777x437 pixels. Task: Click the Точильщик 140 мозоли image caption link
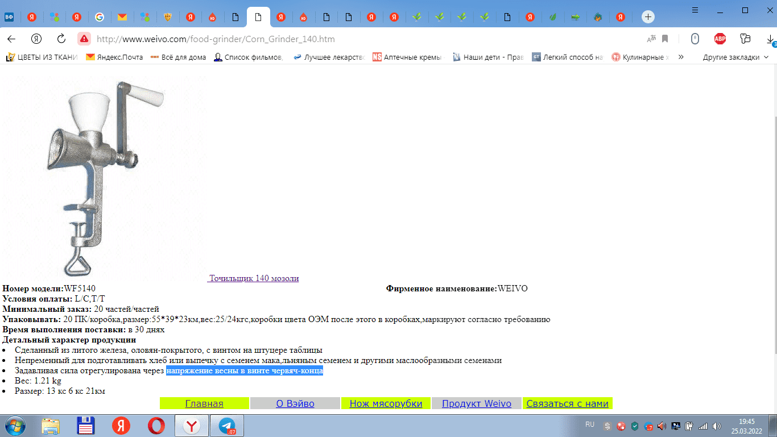pos(254,278)
